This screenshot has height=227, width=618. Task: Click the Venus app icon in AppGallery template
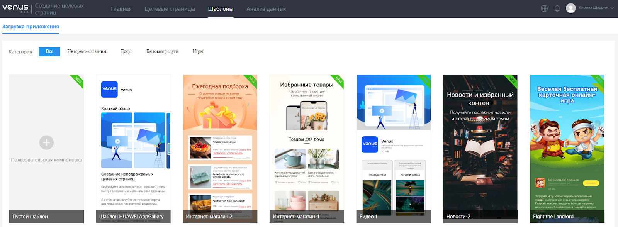pos(109,89)
